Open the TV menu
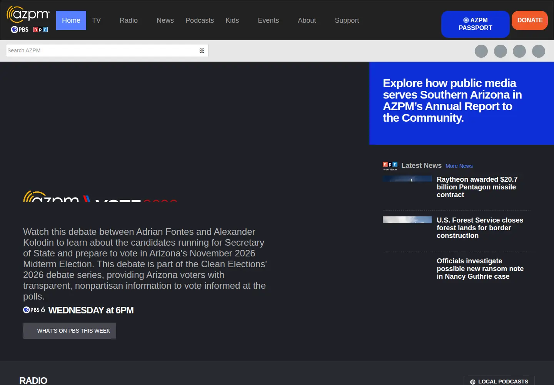The image size is (554, 385). (97, 20)
